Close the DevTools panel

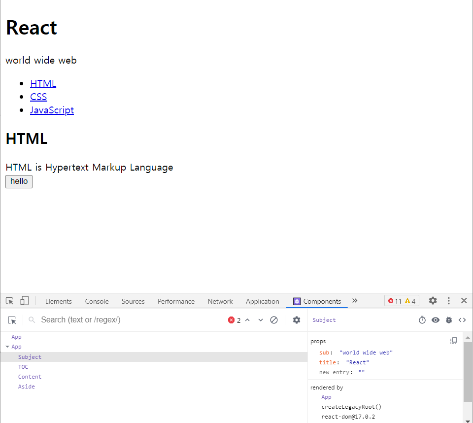[x=464, y=301]
